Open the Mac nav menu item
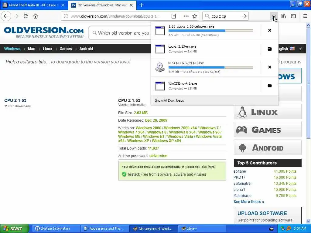Viewport: 311px width, 233px height. coord(31,49)
